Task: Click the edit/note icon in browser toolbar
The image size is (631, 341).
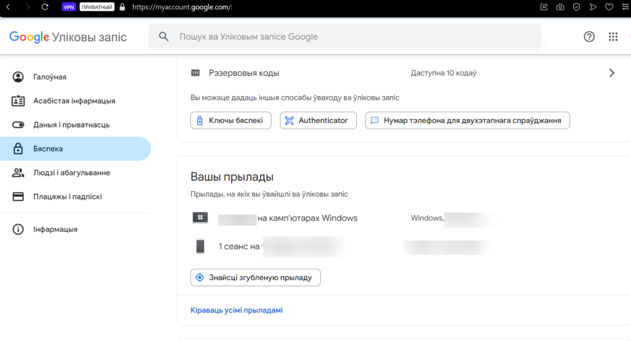Action: click(543, 7)
